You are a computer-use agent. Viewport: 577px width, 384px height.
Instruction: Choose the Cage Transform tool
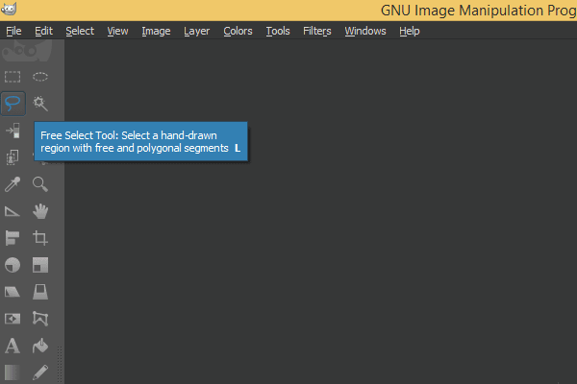click(40, 319)
